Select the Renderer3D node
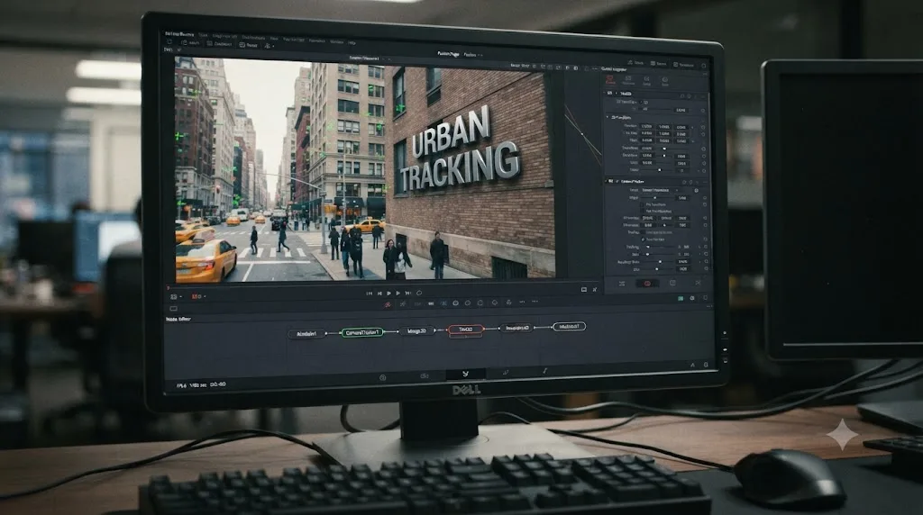 click(x=516, y=328)
